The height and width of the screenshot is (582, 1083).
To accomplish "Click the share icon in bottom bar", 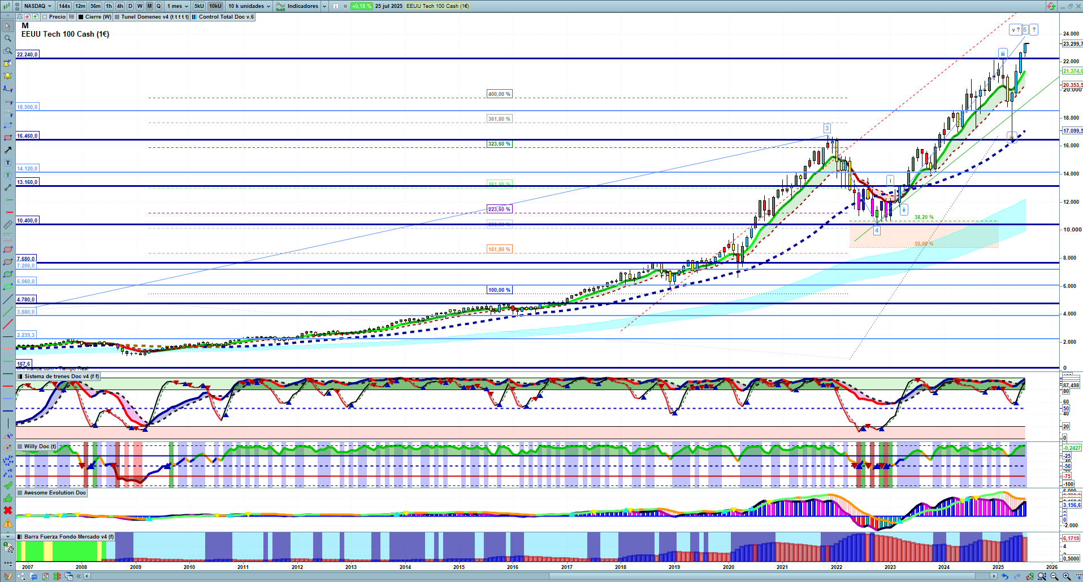I will (21, 576).
